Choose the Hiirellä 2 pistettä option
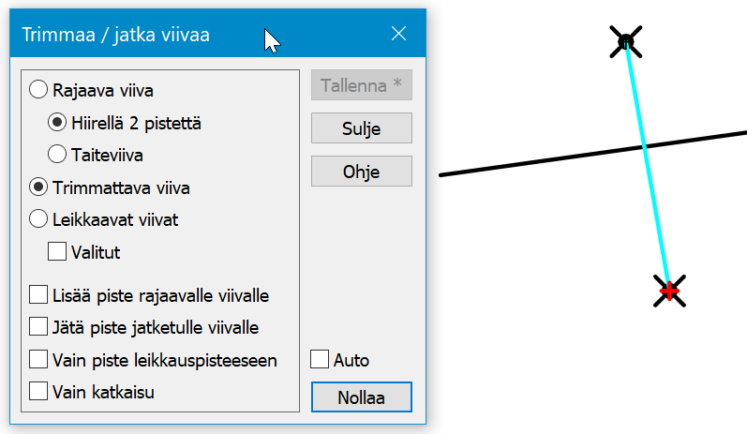Image resolution: width=747 pixels, height=434 pixels. pos(57,122)
